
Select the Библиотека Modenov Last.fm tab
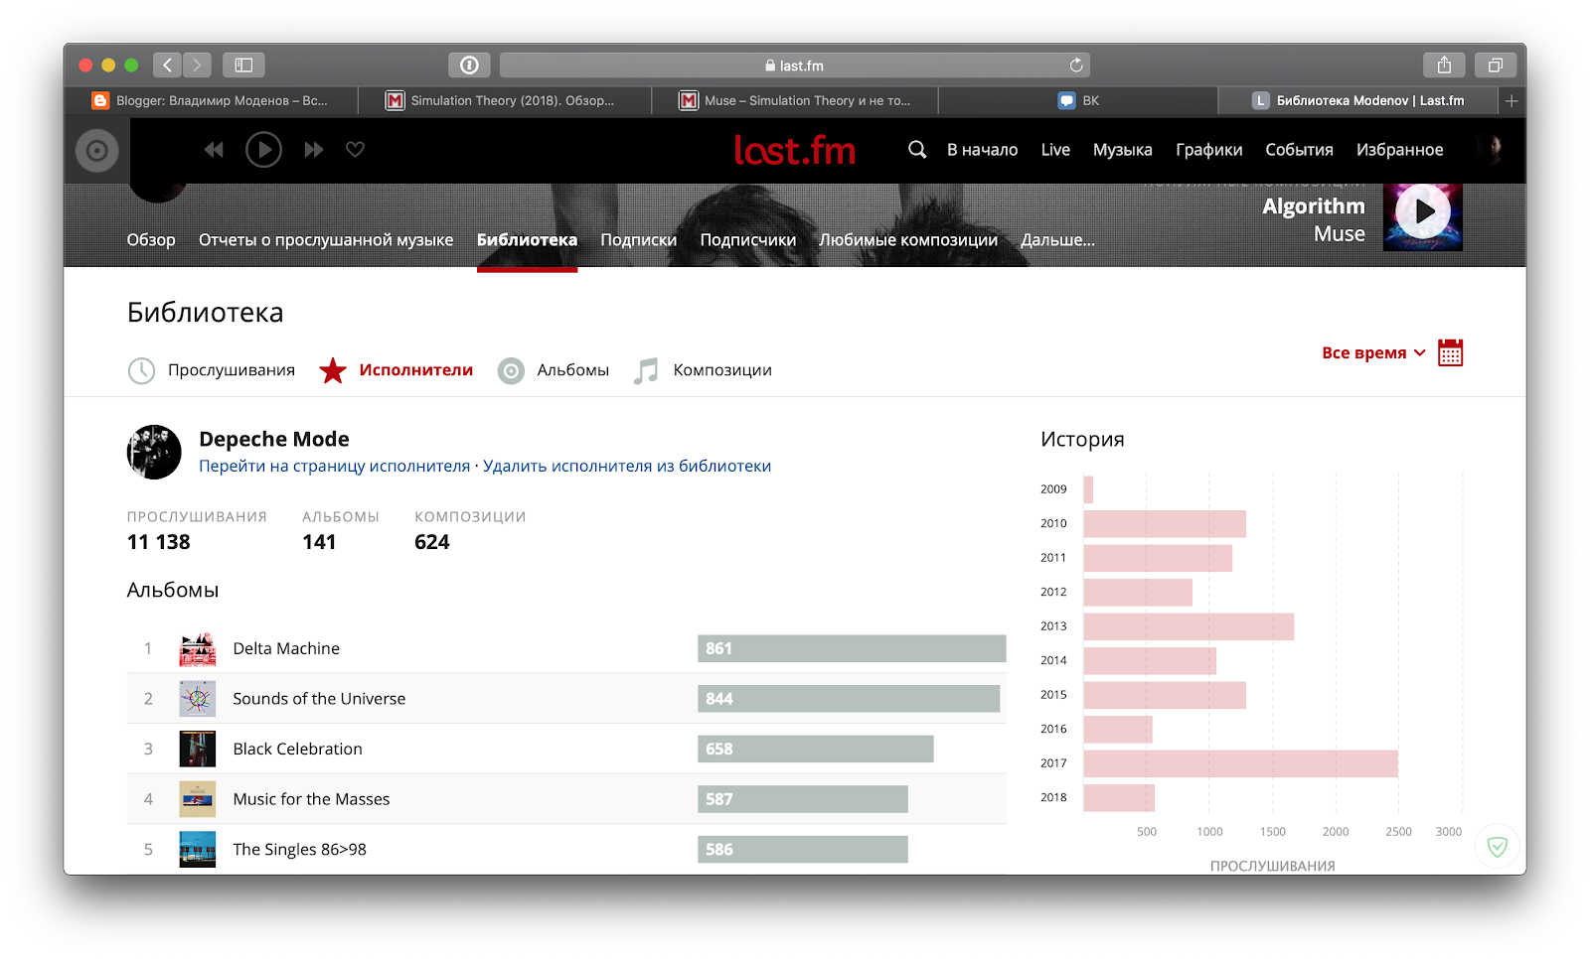(x=1358, y=100)
